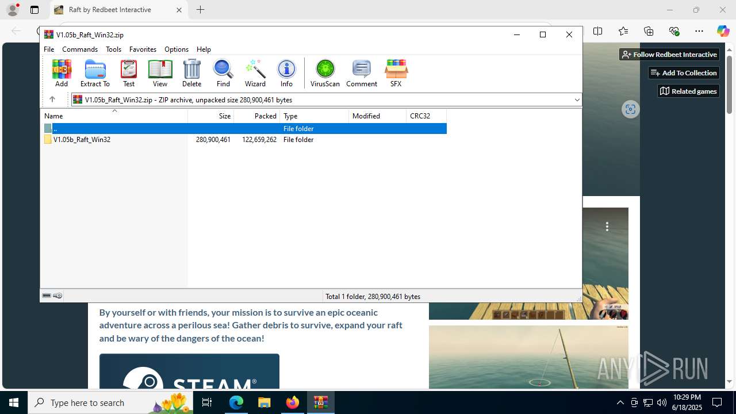Image resolution: width=736 pixels, height=414 pixels.
Task: Click the taskbar search box
Action: [x=111, y=402]
